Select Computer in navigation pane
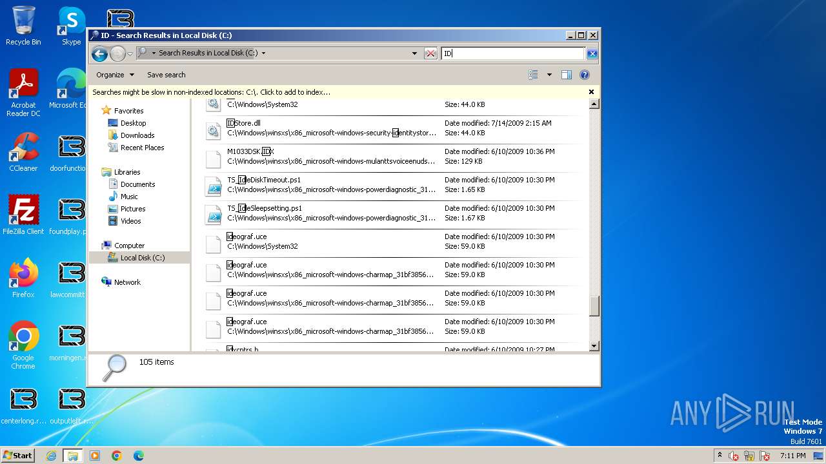 pyautogui.click(x=129, y=246)
